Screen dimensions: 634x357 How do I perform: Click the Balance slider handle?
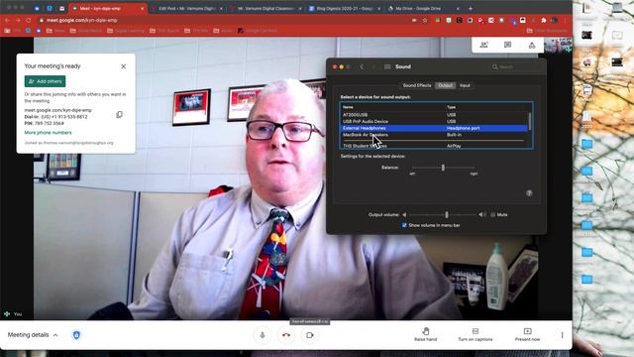(x=443, y=168)
